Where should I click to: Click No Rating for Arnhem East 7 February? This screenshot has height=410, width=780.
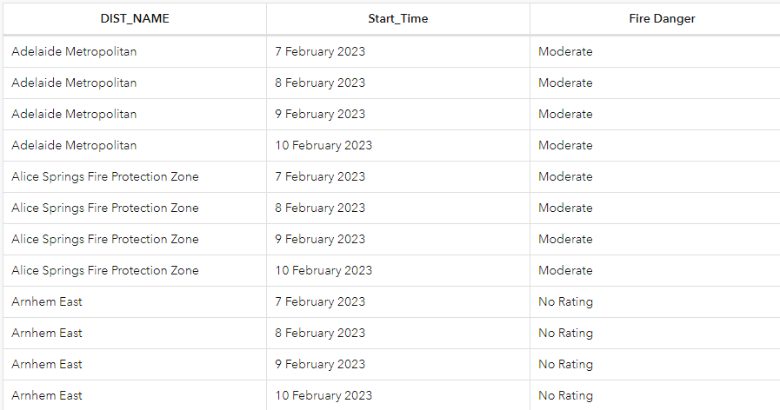click(x=565, y=301)
